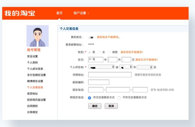Click the 详细地址 input field
Screen dimensions: 195x127
[110, 75]
